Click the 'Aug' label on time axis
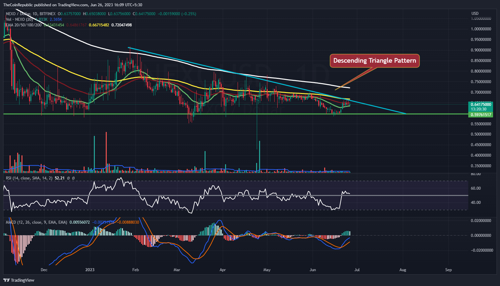This screenshot has height=286, width=500. [403, 270]
